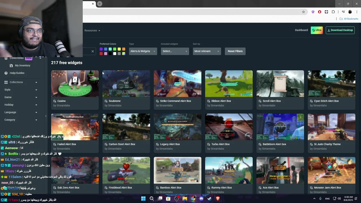361x203 pixels.
Task: Open the Casino widget thumbnail
Action: 75,84
